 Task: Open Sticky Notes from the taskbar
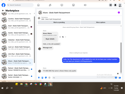click(x=17, y=84)
